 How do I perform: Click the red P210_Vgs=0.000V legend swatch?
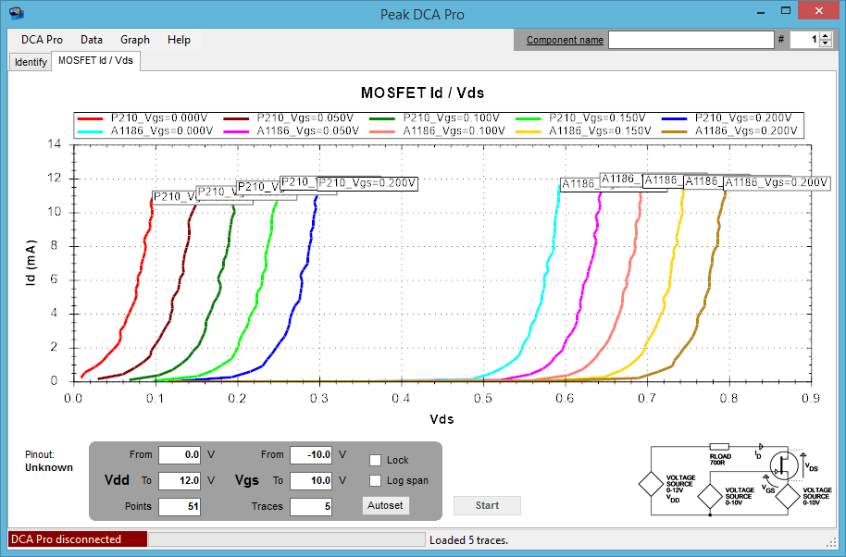tap(90, 118)
